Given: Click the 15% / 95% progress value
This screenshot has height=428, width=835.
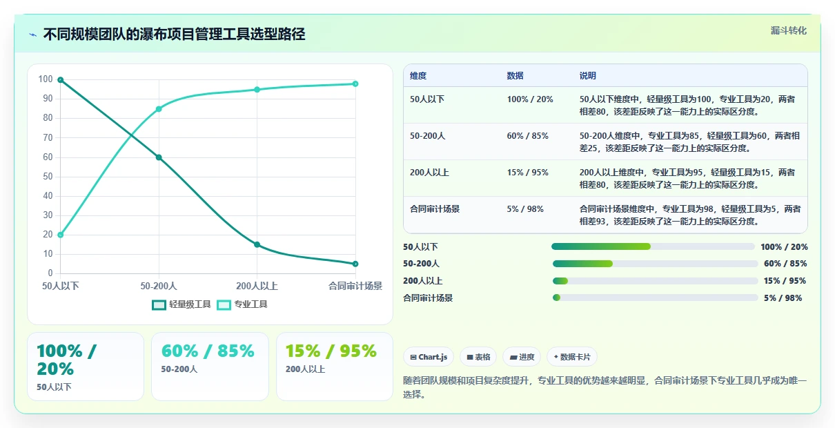Looking at the screenshot, I should tap(785, 281).
